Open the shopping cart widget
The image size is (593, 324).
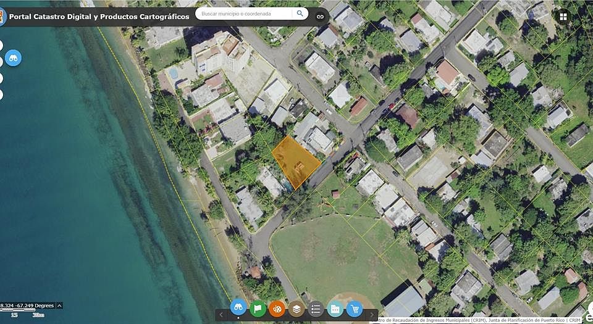tap(354, 307)
